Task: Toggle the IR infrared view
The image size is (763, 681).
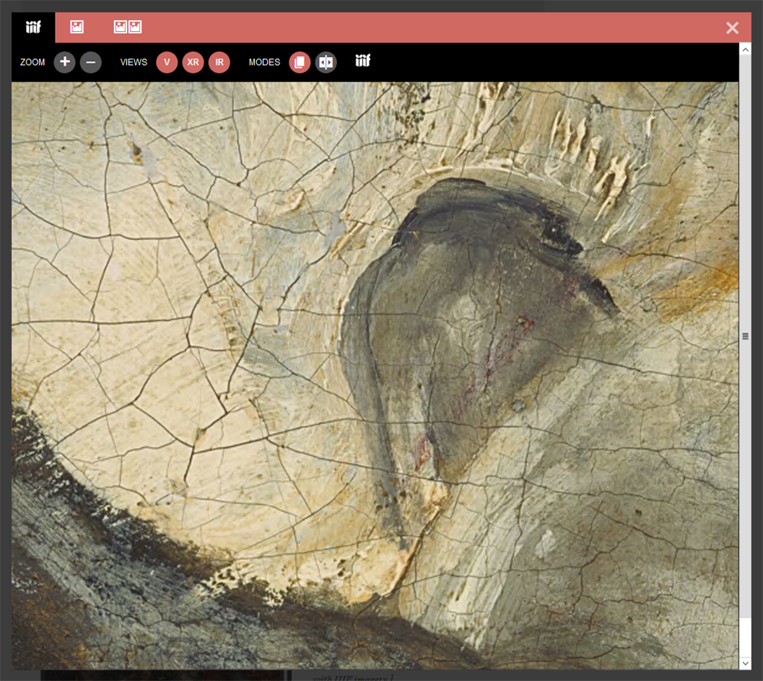Action: tap(219, 62)
